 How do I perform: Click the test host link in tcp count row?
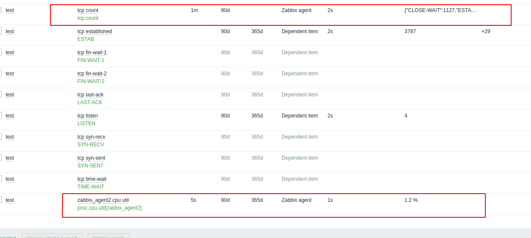9,10
